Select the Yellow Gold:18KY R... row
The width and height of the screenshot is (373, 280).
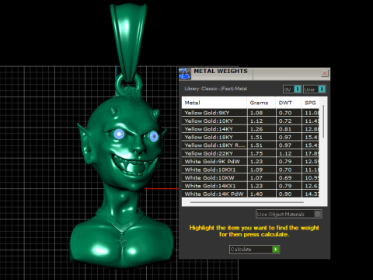[x=250, y=145]
